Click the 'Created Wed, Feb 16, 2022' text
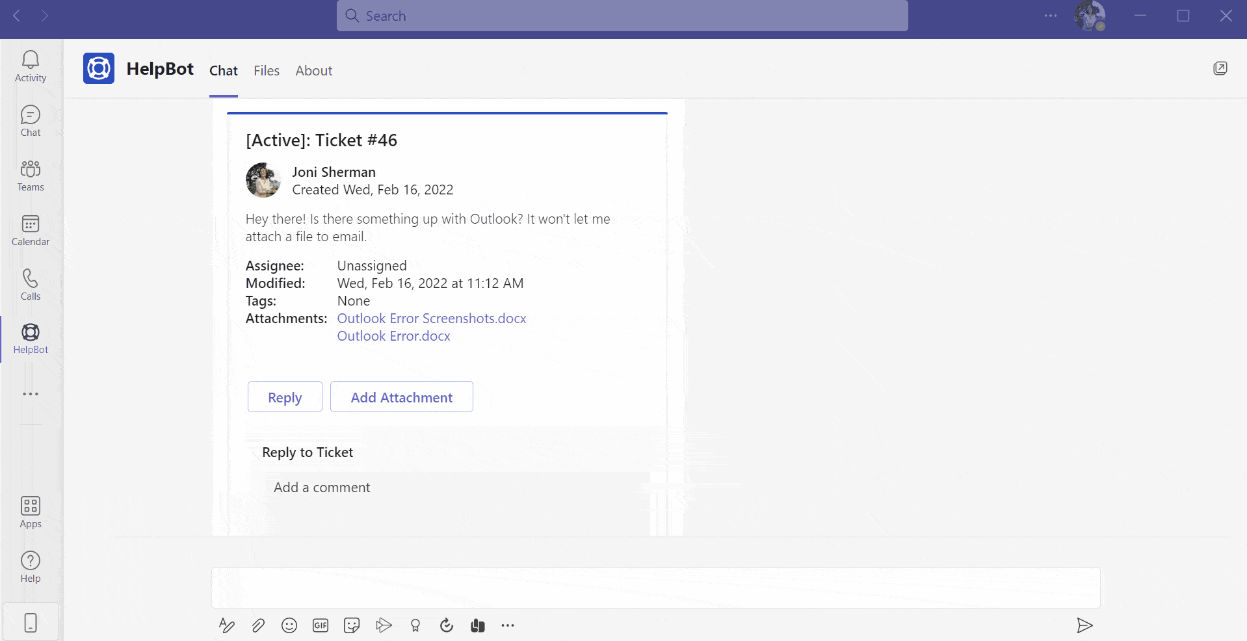 click(x=373, y=190)
